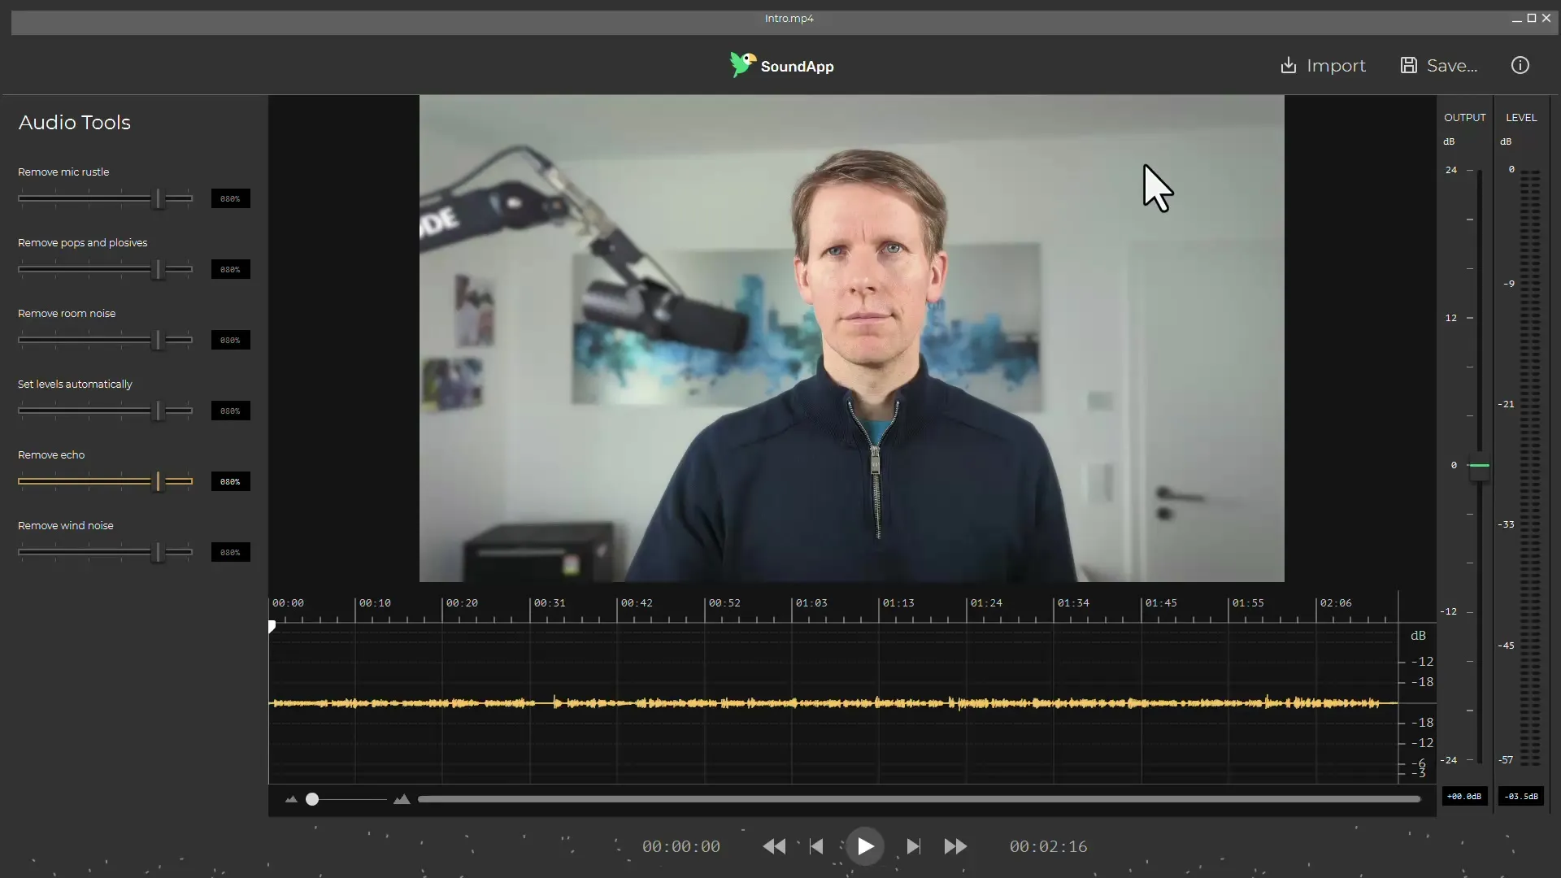
Task: Click the information icon
Action: pos(1520,65)
